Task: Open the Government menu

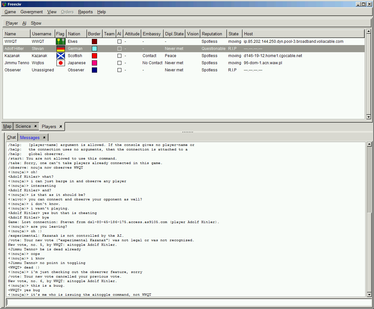Action: coord(31,12)
